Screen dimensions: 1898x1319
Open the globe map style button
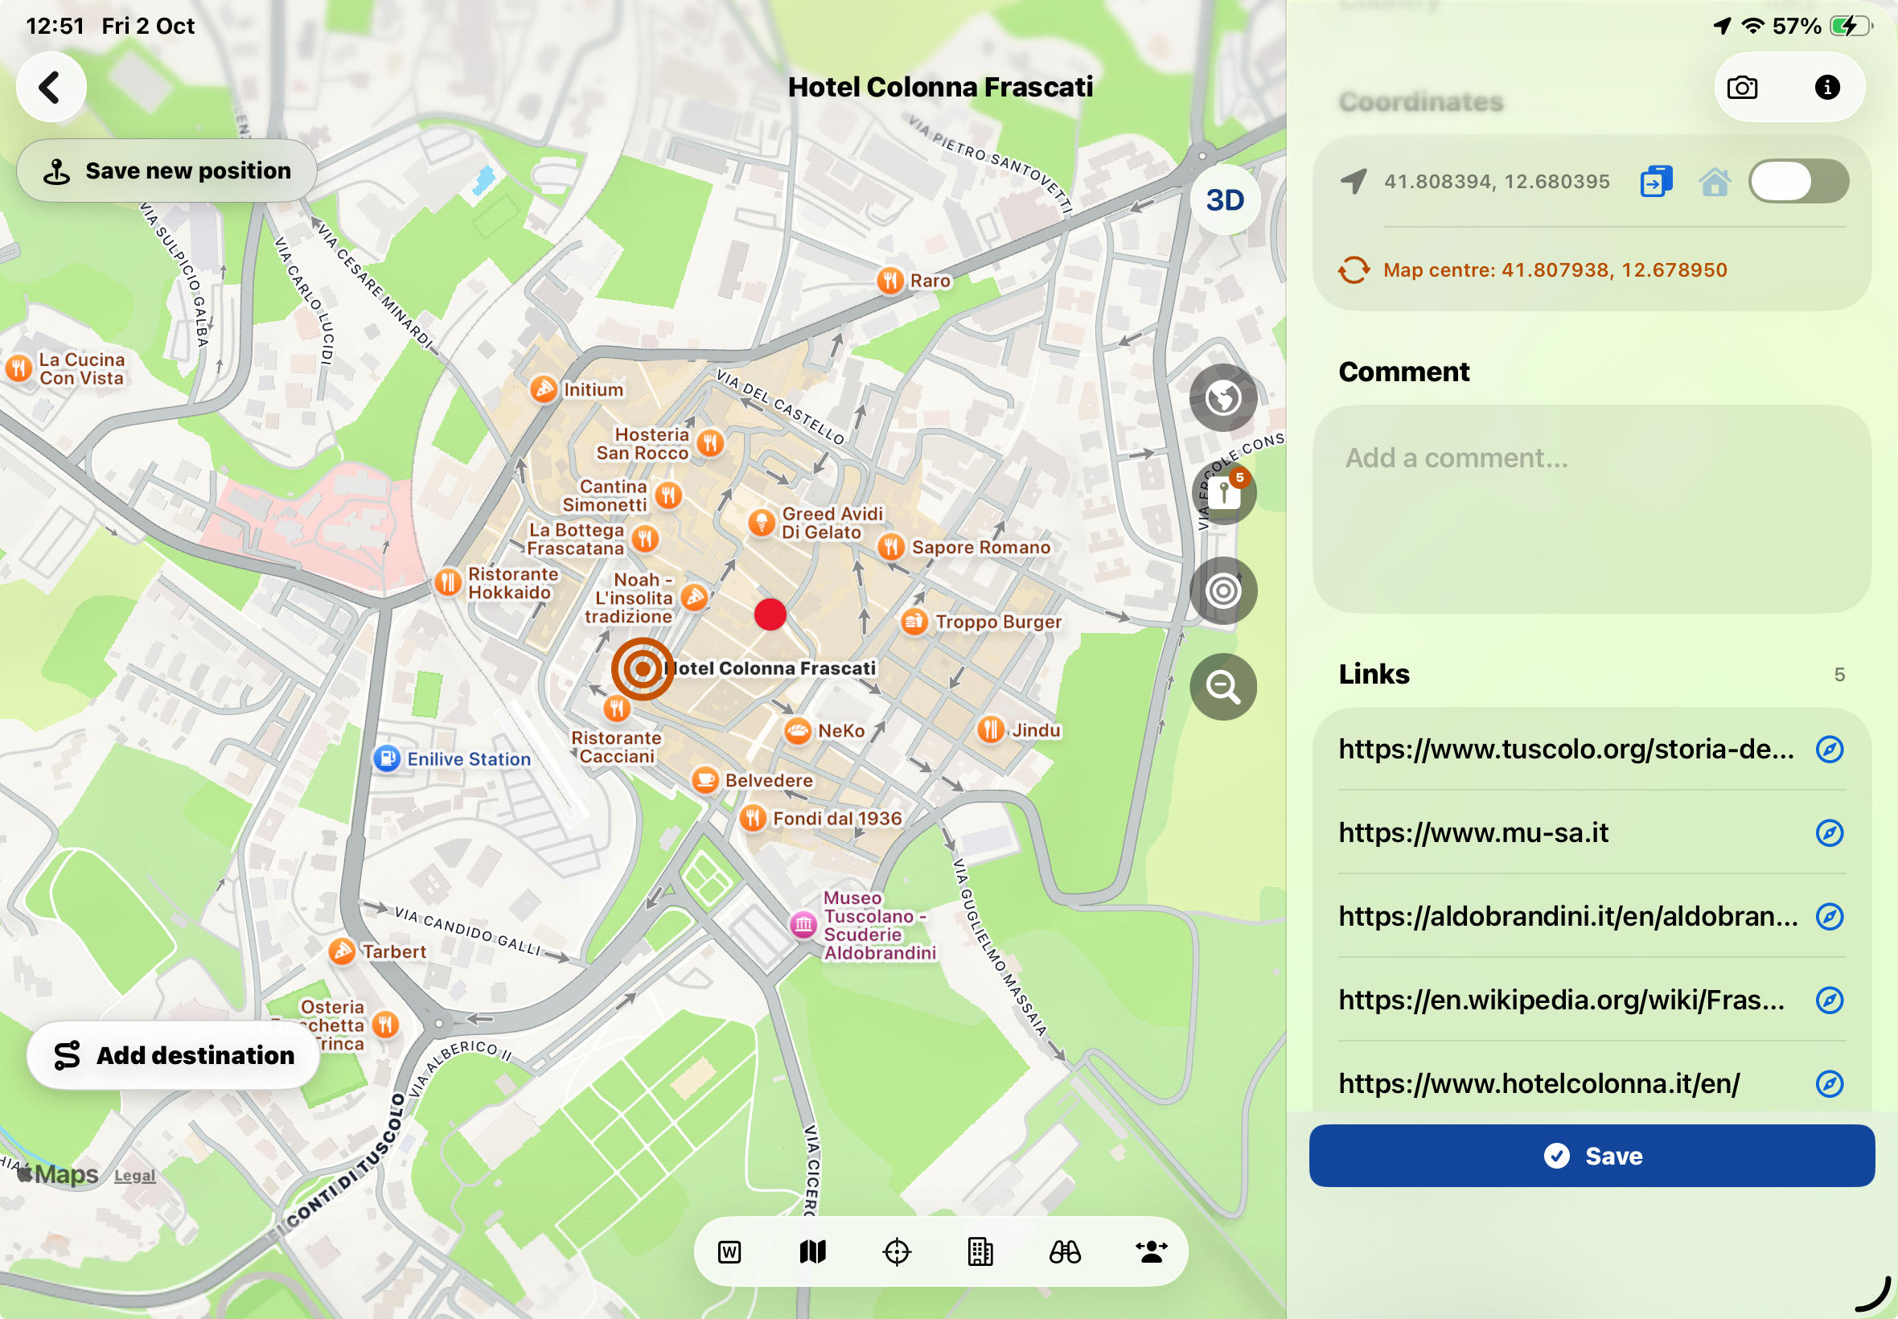(1223, 398)
